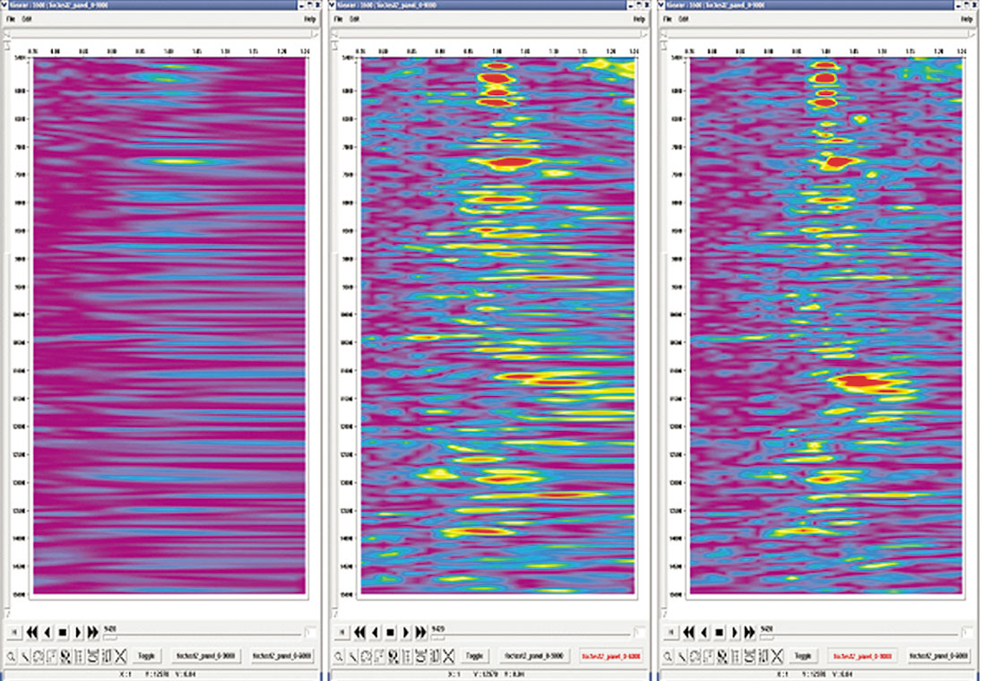Select the red-labeled panel button in the right window
Image resolution: width=986 pixels, height=681 pixels.
point(862,656)
